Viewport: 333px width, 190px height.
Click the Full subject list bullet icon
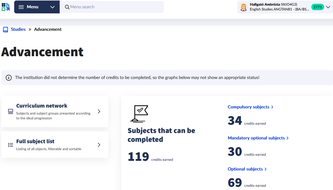tap(10, 145)
